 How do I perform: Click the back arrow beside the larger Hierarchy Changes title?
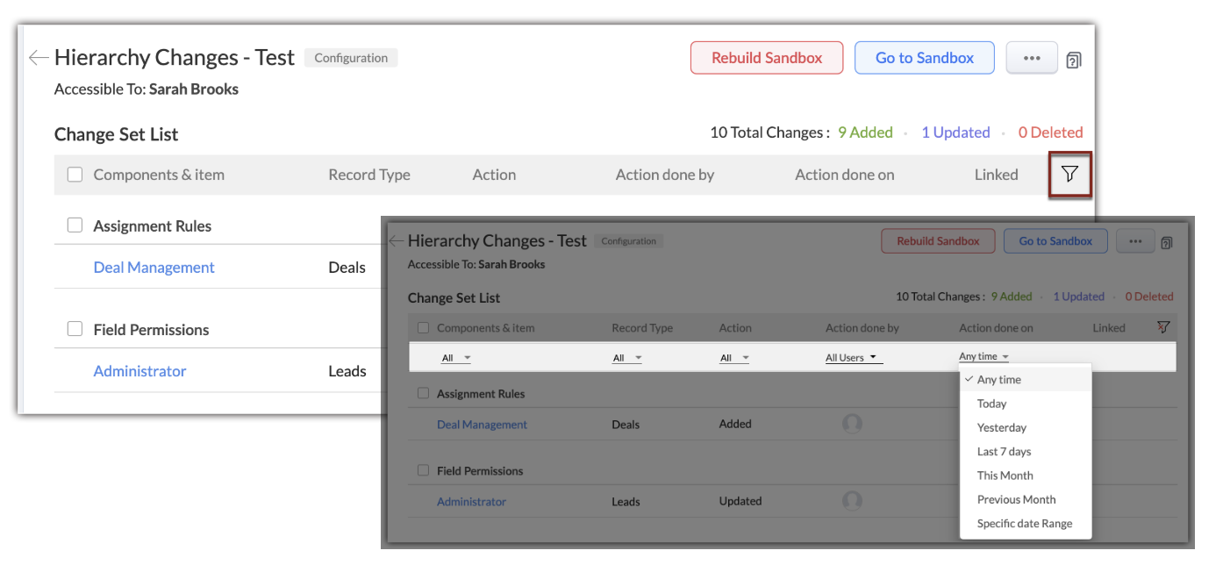[38, 58]
